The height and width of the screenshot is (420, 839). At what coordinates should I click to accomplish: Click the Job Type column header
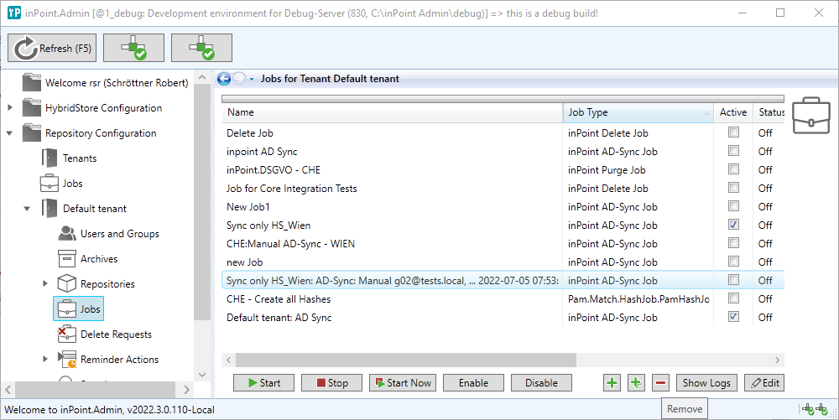pyautogui.click(x=637, y=112)
